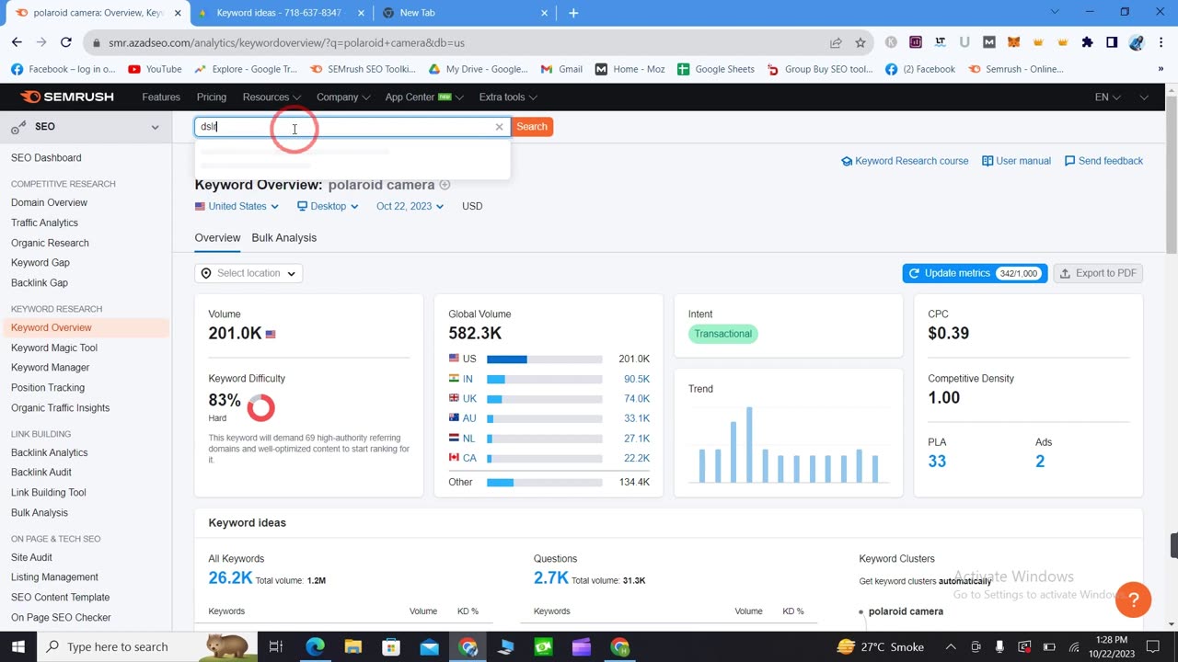Click Send feedback
The height and width of the screenshot is (662, 1178).
tap(1103, 161)
